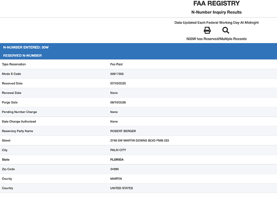Select the 'Reserving Party Name' label
This screenshot has width=277, height=201.
coord(17,131)
